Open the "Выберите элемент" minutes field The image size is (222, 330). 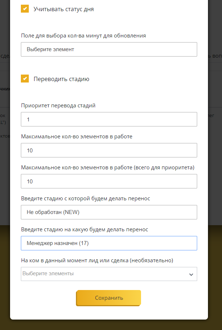coord(109,49)
